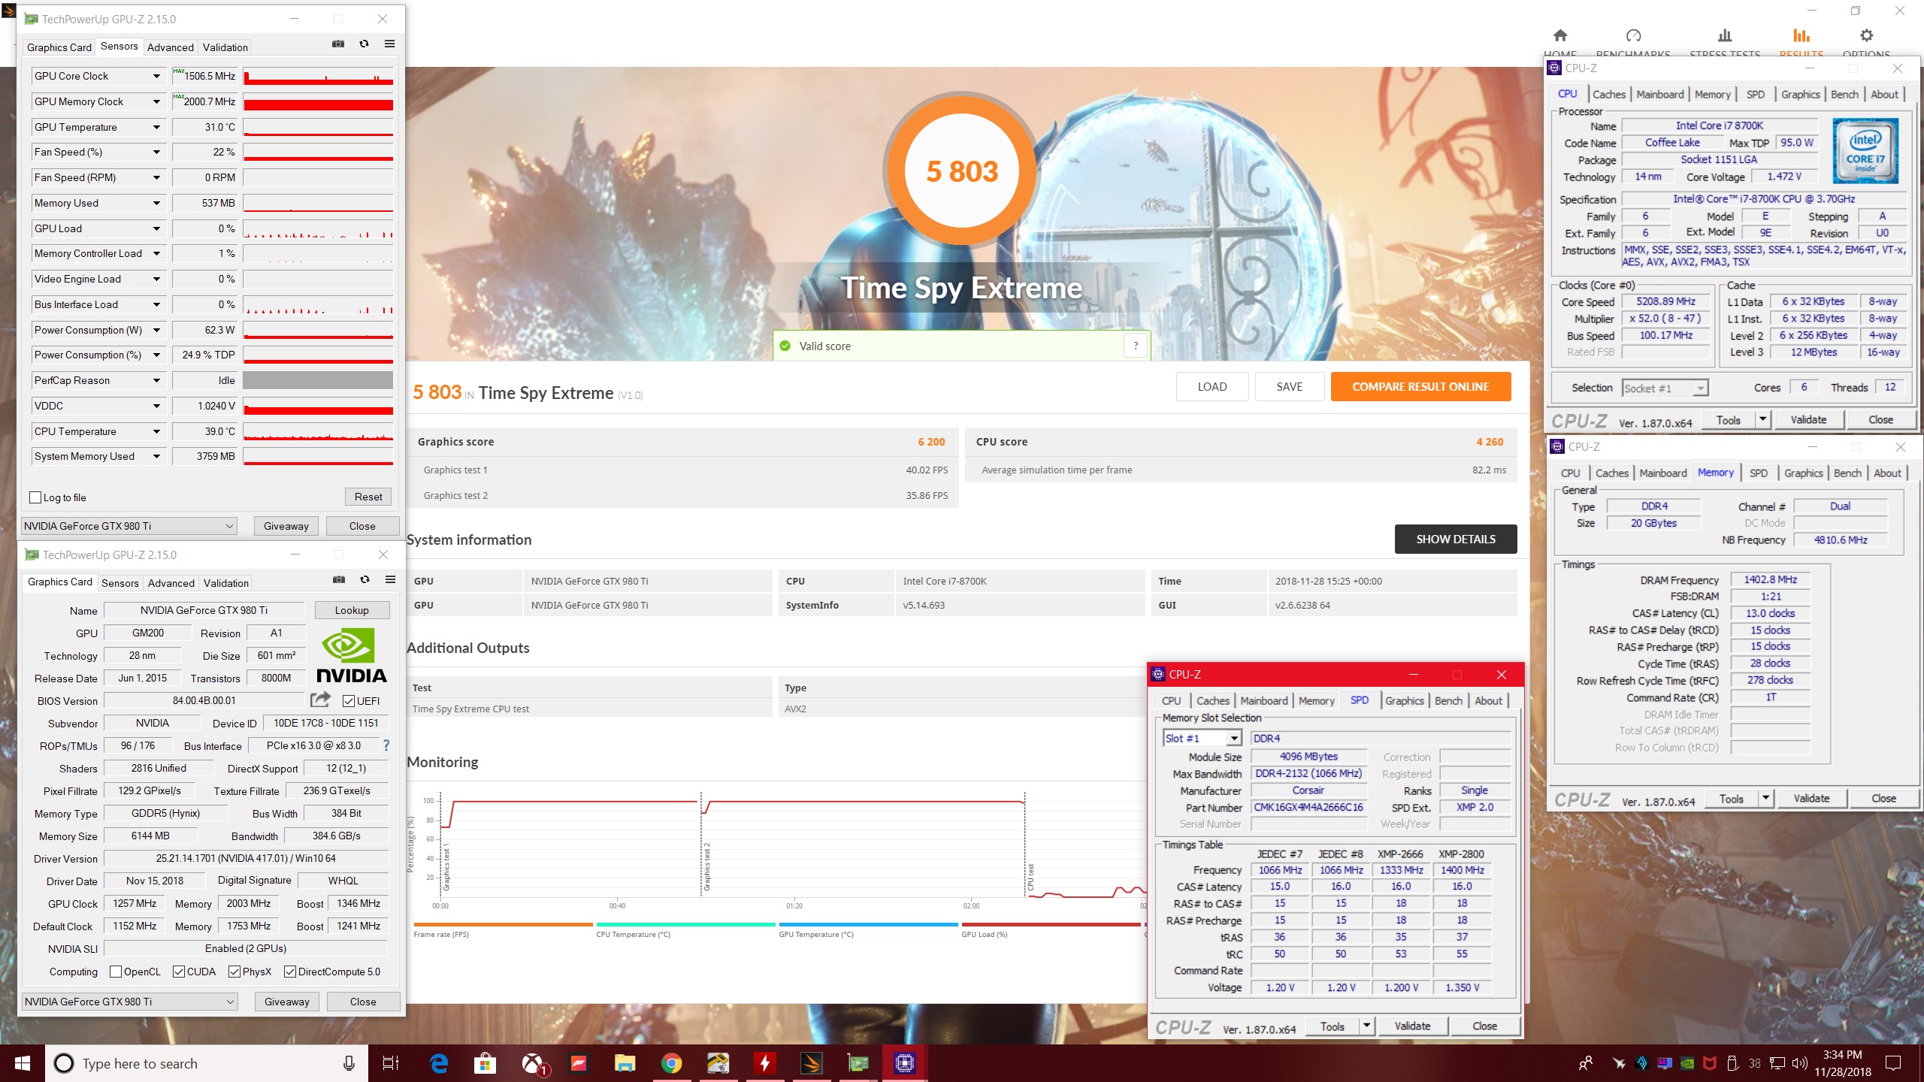Click the Reset button in GPU-Z Sensors
This screenshot has width=1924, height=1082.
click(x=368, y=497)
